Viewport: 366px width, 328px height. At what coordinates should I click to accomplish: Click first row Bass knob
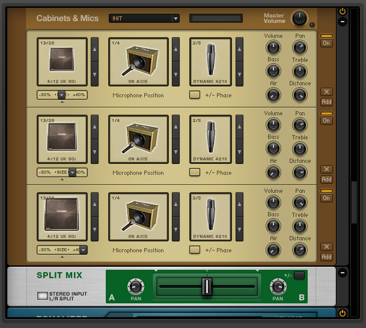[x=273, y=71]
